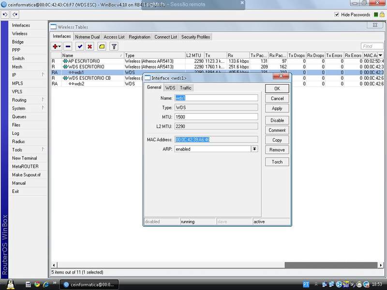Click the MTU input field
The height and width of the screenshot is (290, 387).
click(216, 117)
